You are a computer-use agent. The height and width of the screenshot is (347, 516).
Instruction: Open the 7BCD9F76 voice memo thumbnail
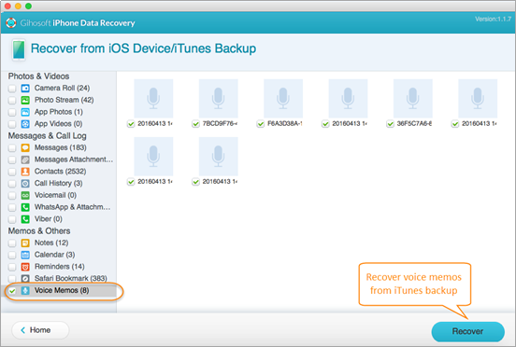point(218,99)
